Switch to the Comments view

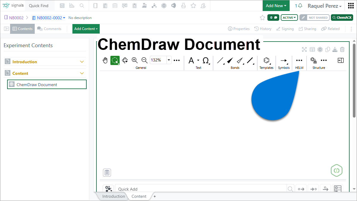pos(49,29)
